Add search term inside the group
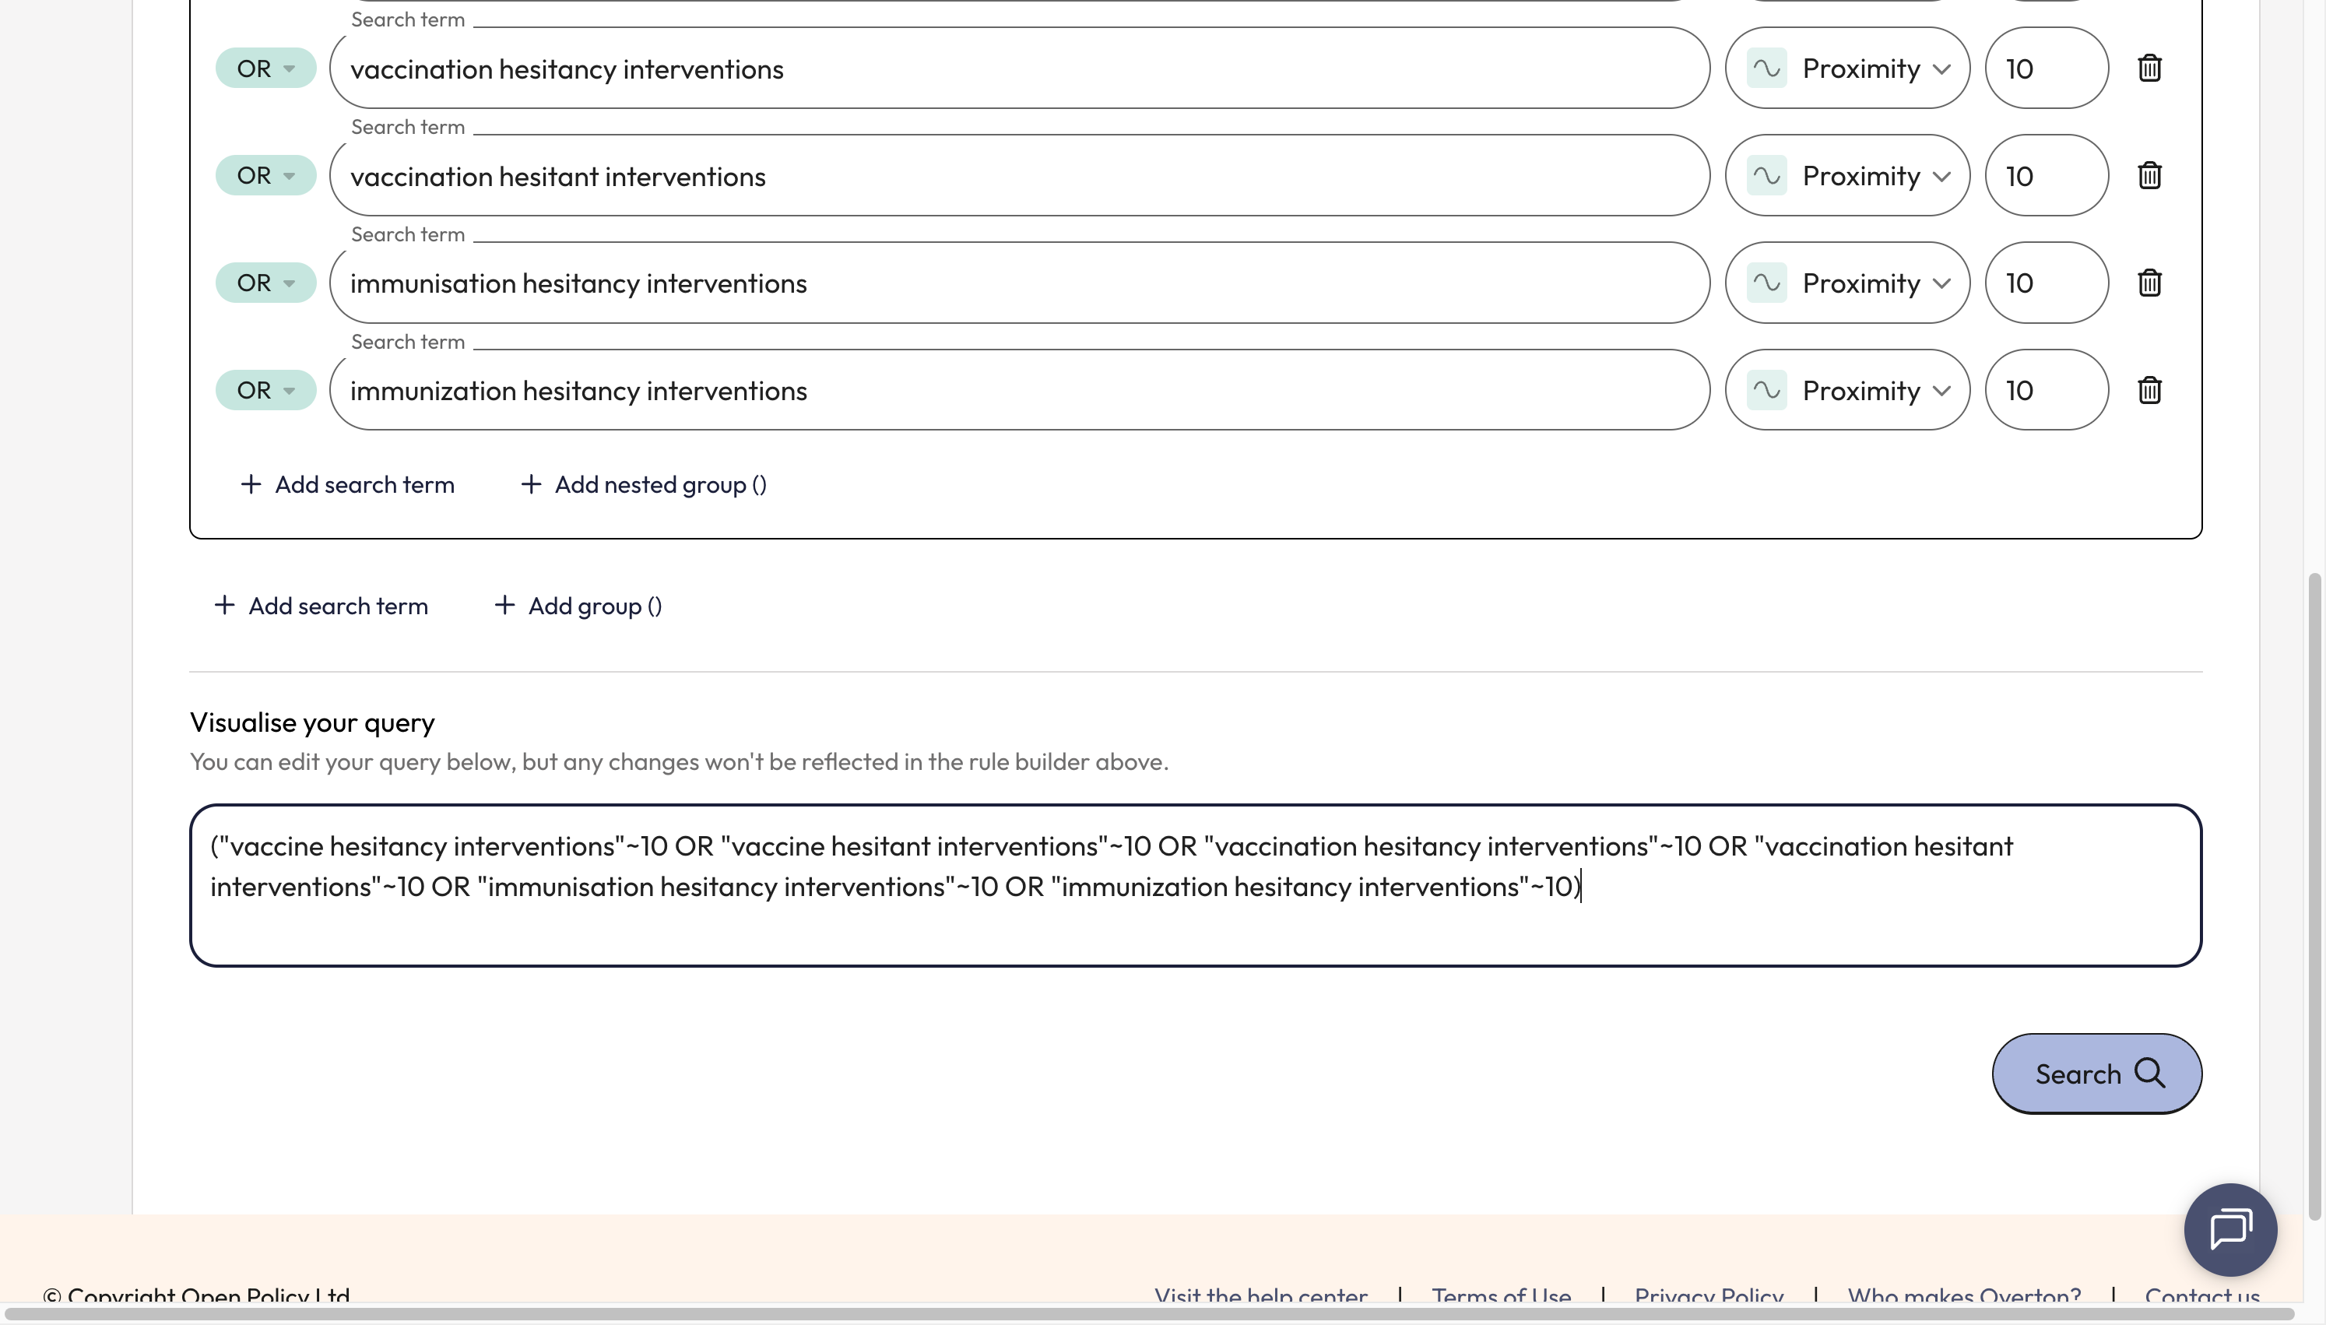 (347, 485)
